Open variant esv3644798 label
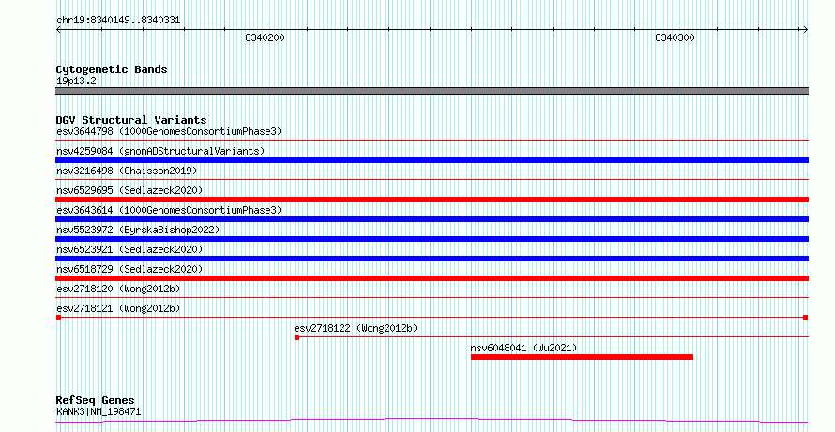 pyautogui.click(x=169, y=131)
